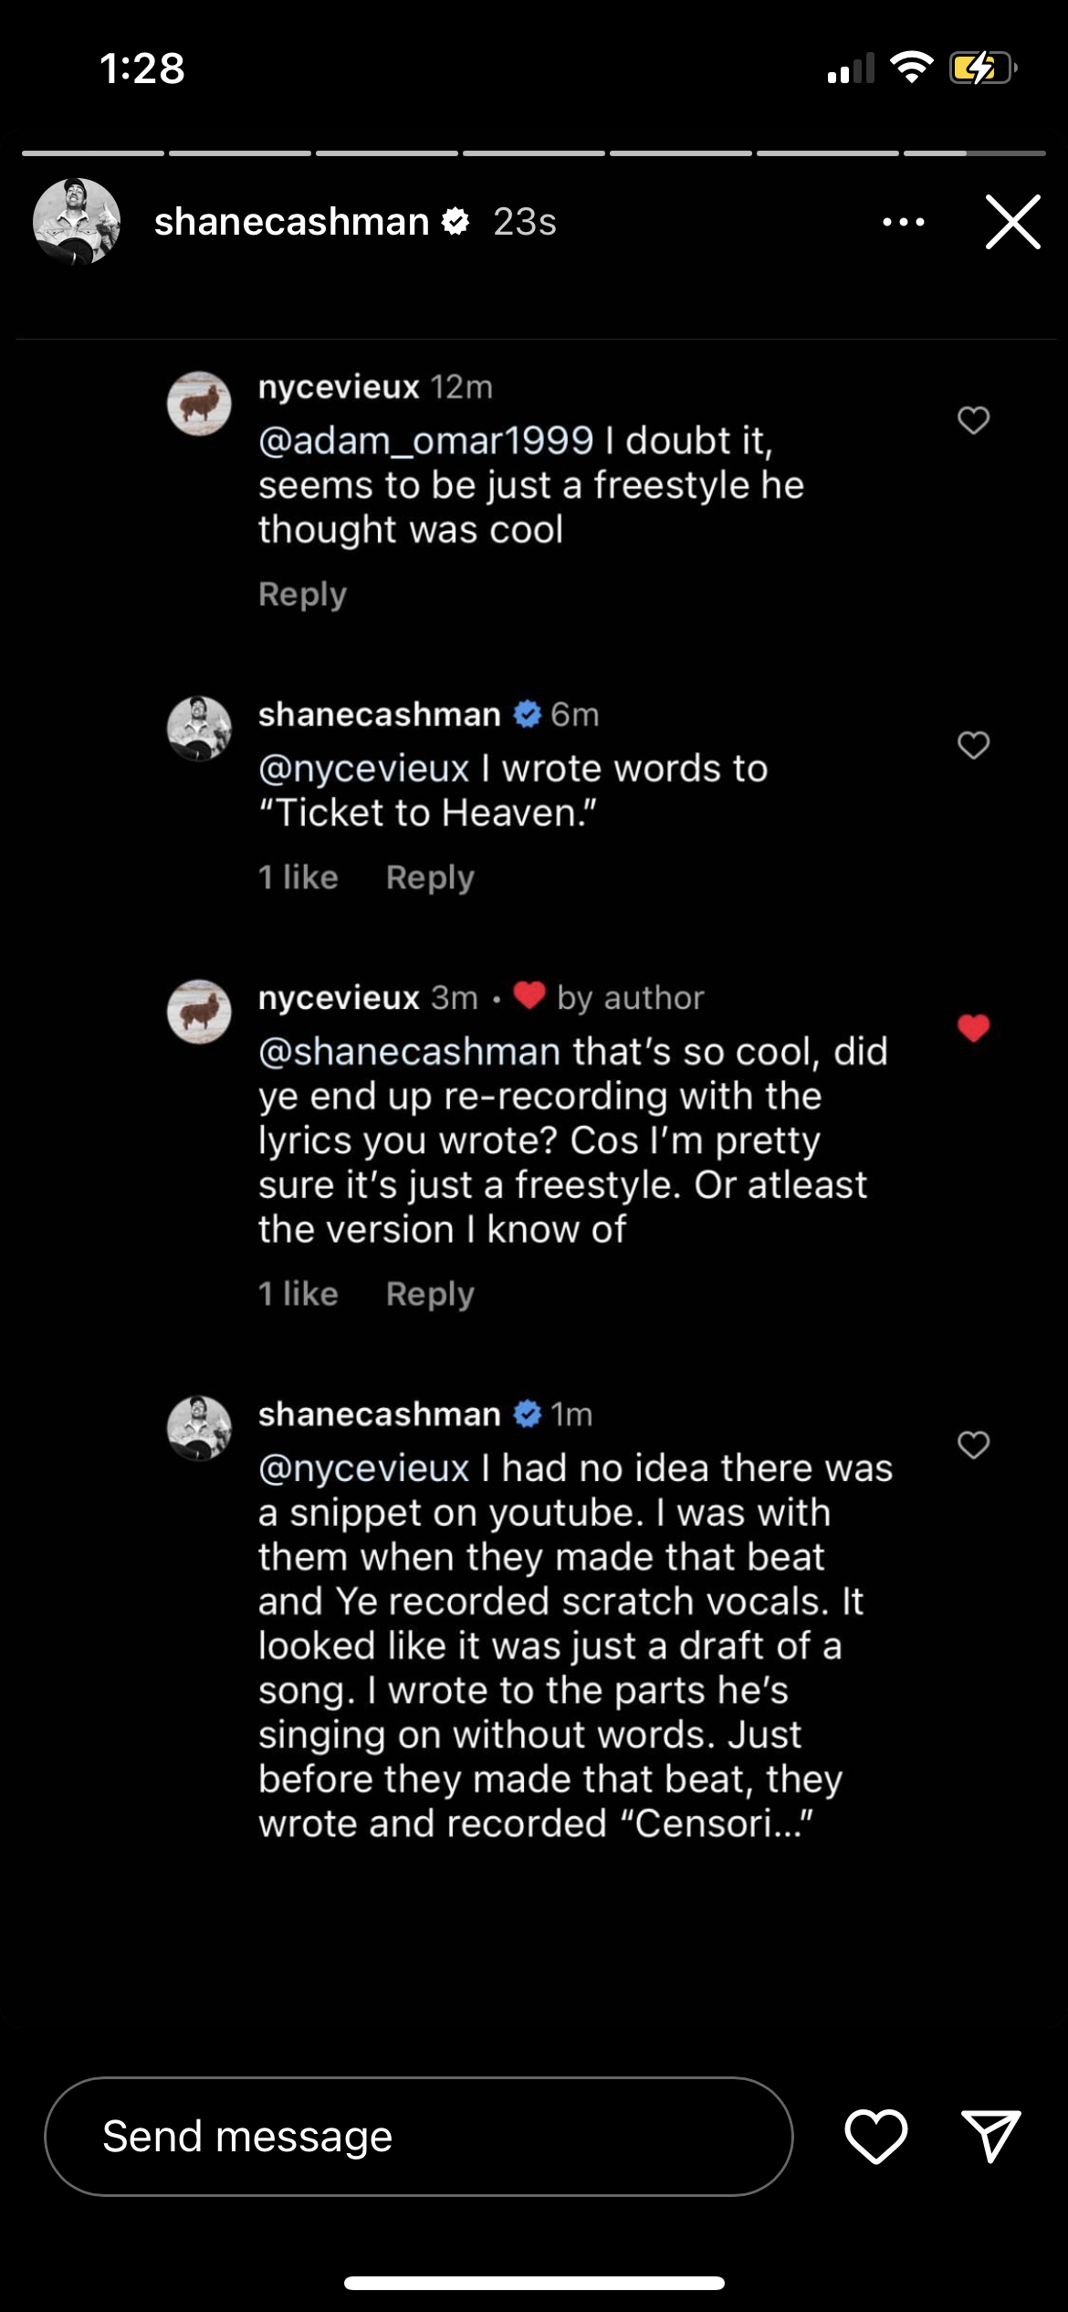Image resolution: width=1068 pixels, height=2312 pixels.
Task: Reply to nycevieux's "I doubt it" comment
Action: tap(302, 594)
